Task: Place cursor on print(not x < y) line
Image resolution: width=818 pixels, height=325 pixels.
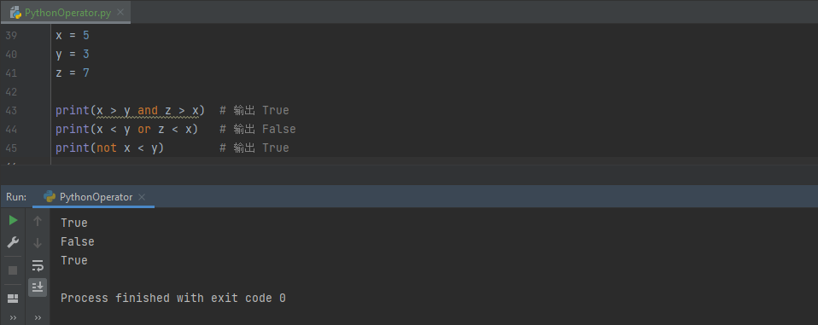Action: pos(110,148)
